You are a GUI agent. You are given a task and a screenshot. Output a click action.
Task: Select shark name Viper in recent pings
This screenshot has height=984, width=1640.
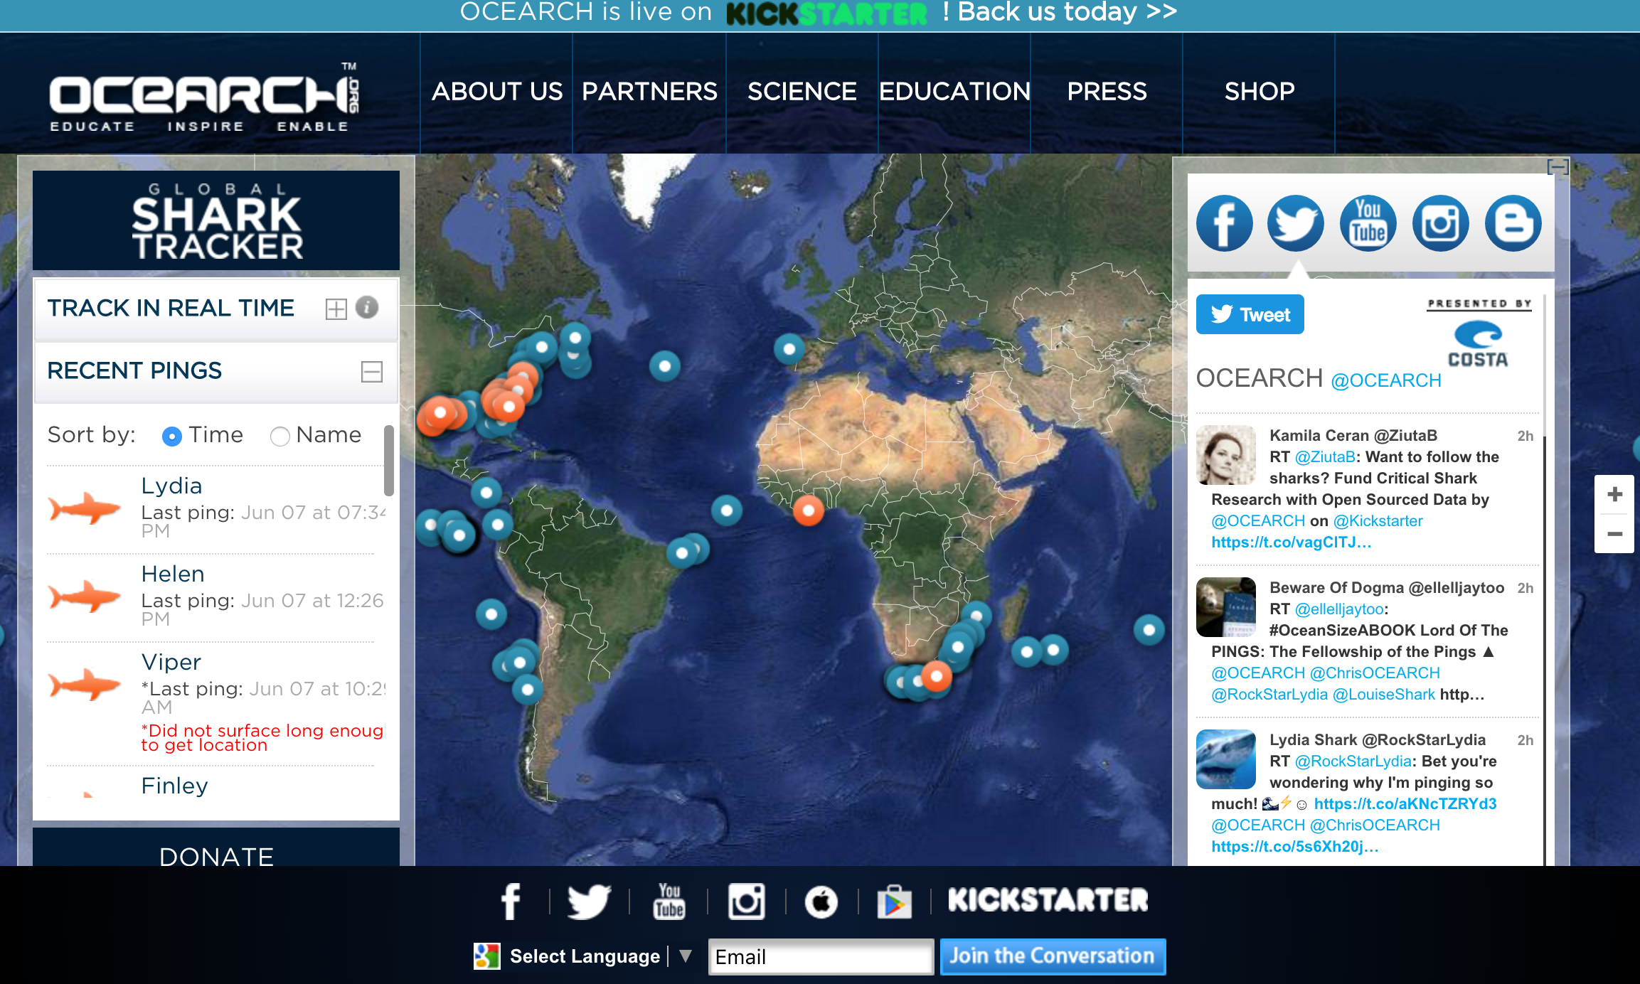(x=171, y=662)
